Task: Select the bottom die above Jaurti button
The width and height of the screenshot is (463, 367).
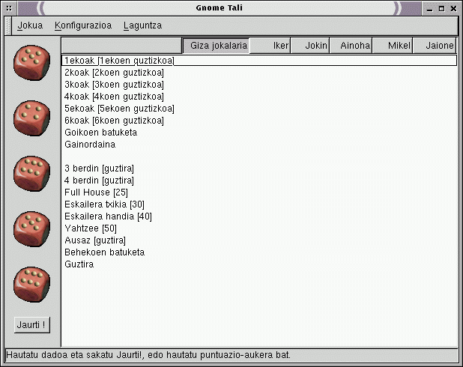Action: [32, 285]
